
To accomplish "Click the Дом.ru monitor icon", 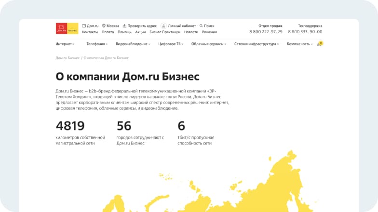I will pyautogui.click(x=84, y=26).
